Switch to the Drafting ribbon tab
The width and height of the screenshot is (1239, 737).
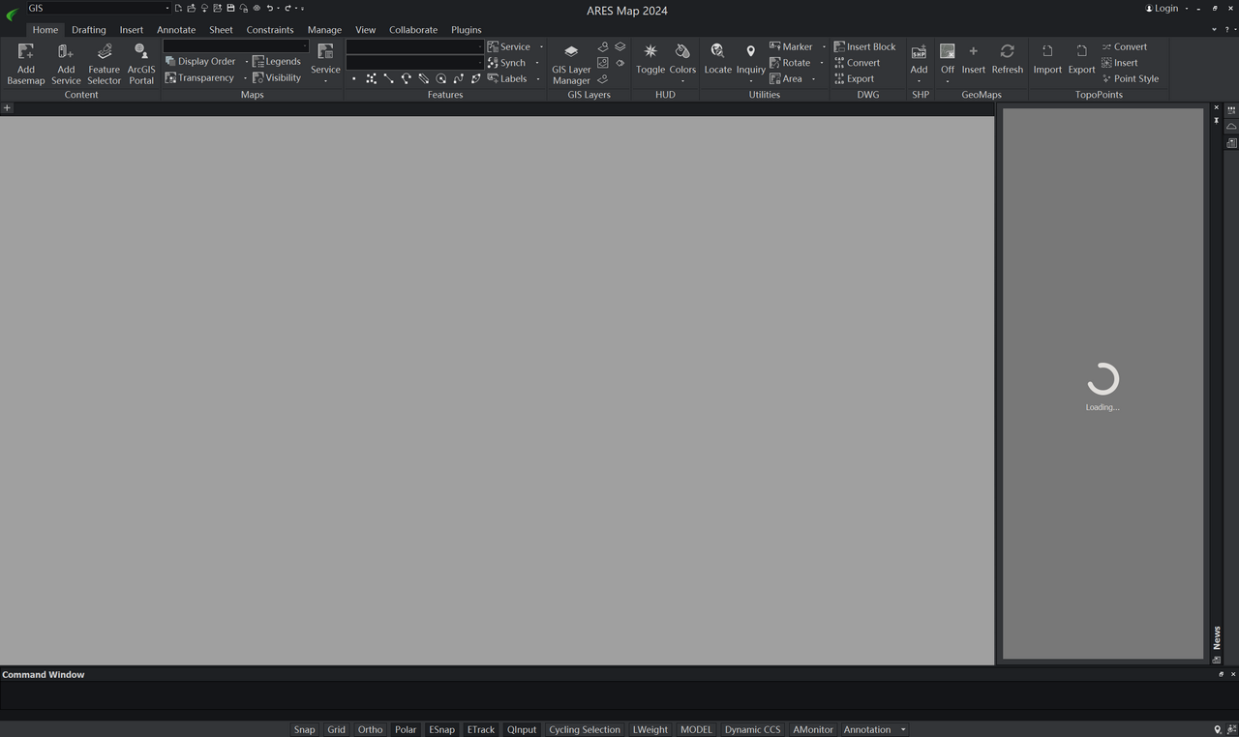point(88,30)
